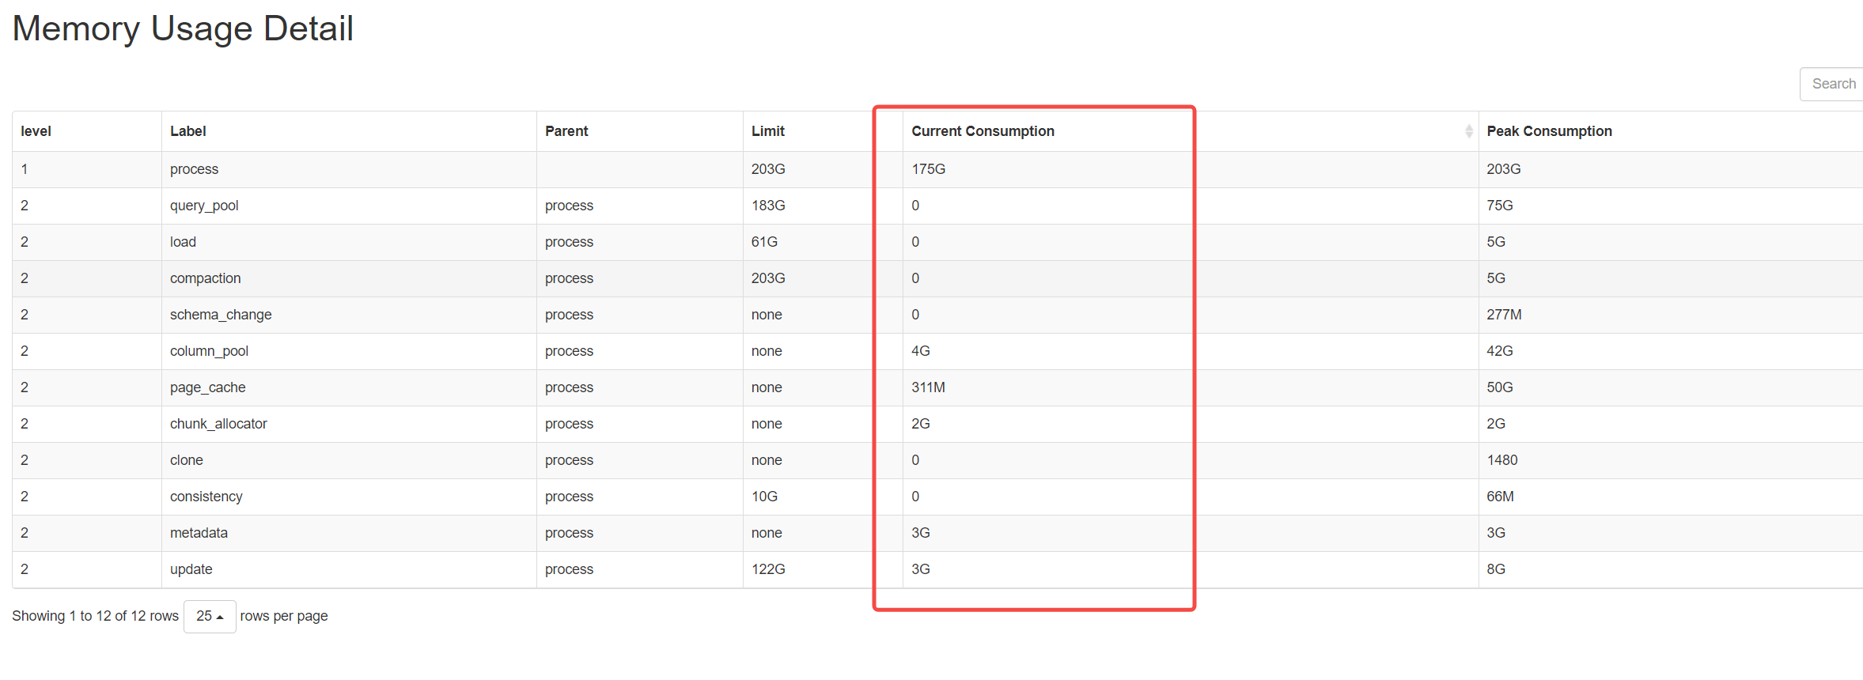Open the 25 rows per page dropdown
Screen dimensions: 1863x680
point(210,616)
